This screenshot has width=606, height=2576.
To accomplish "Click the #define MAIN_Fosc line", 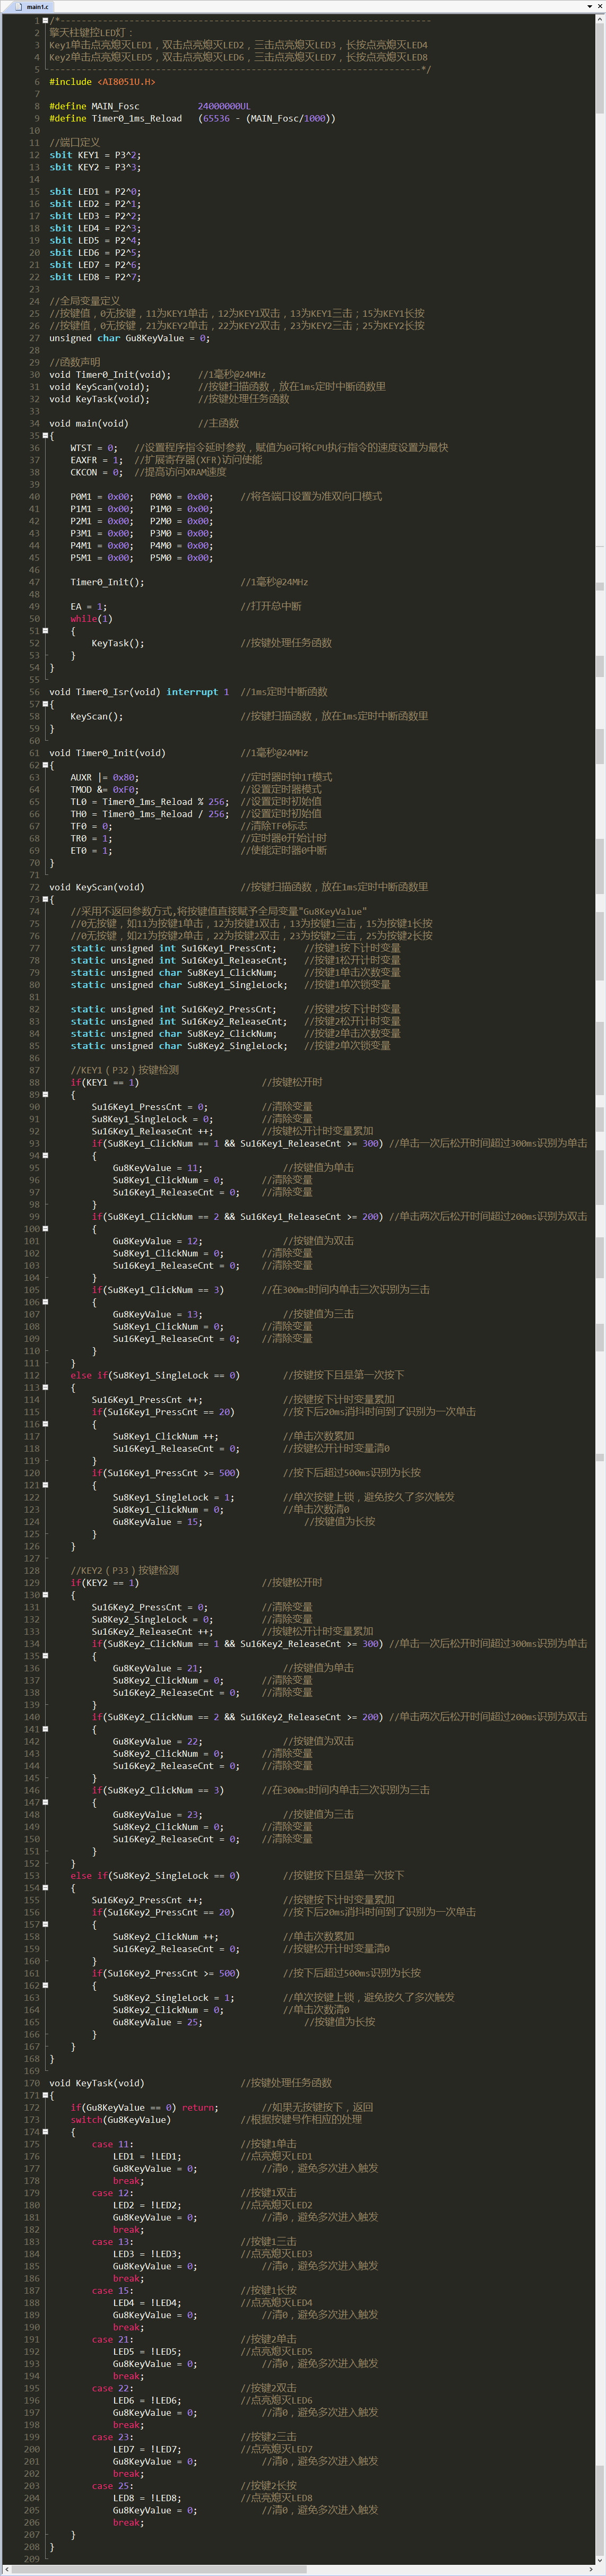I will click(x=150, y=106).
